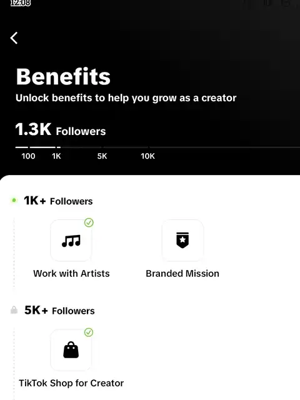300x400 pixels.
Task: Select the Branded Mission label
Action: tap(182, 274)
